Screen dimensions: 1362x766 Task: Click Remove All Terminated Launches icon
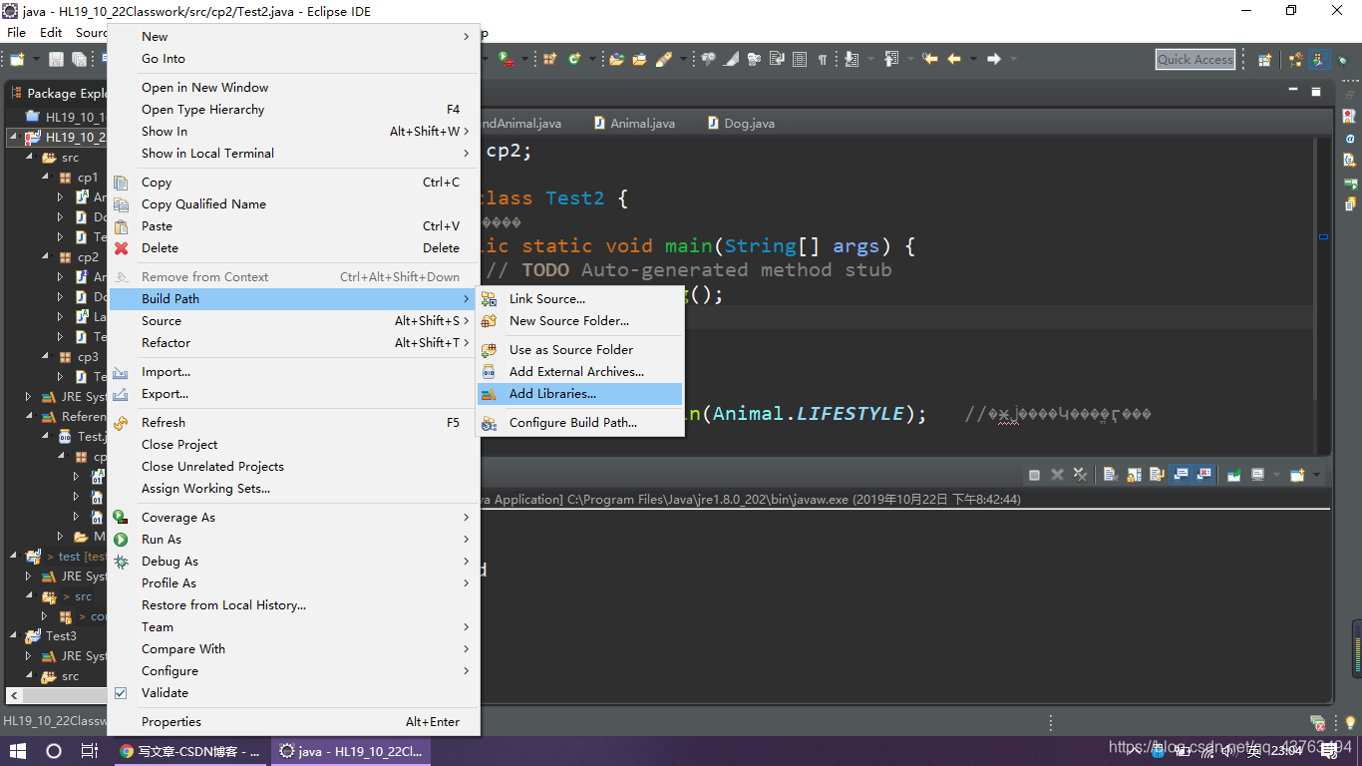pyautogui.click(x=1081, y=475)
